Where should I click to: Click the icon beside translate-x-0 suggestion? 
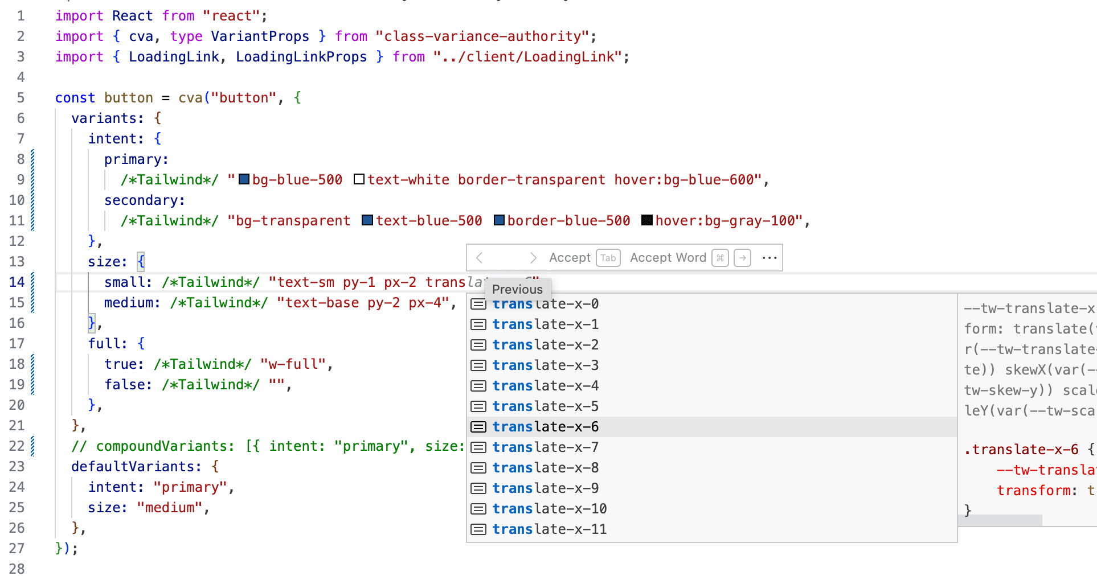478,304
